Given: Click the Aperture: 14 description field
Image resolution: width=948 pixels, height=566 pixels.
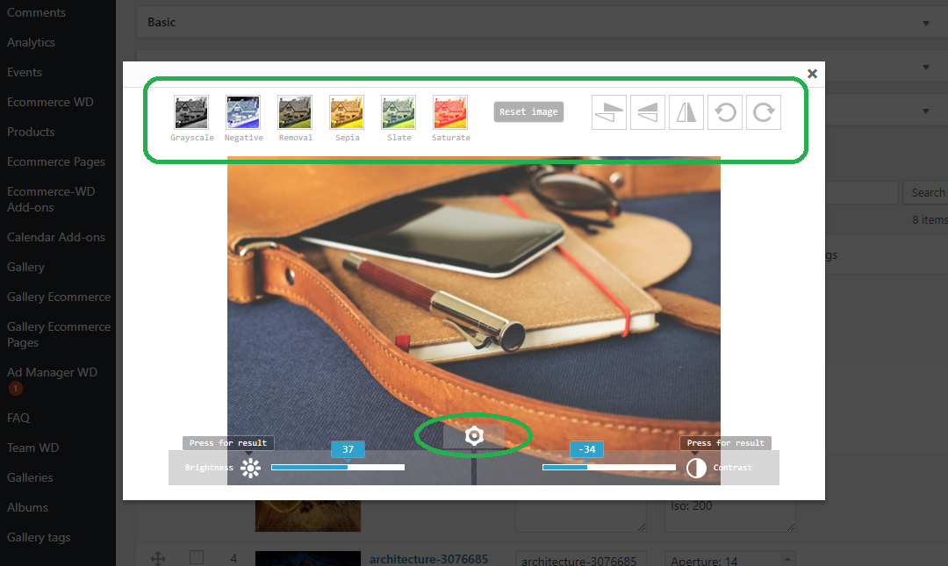Looking at the screenshot, I should click(729, 559).
